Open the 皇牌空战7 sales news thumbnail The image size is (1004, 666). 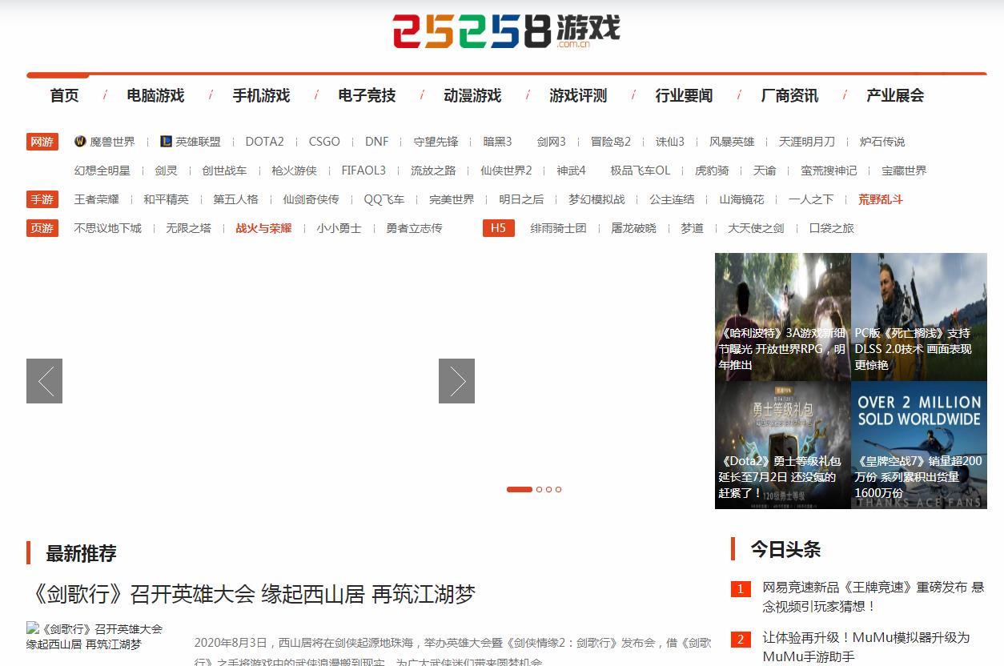pos(919,445)
